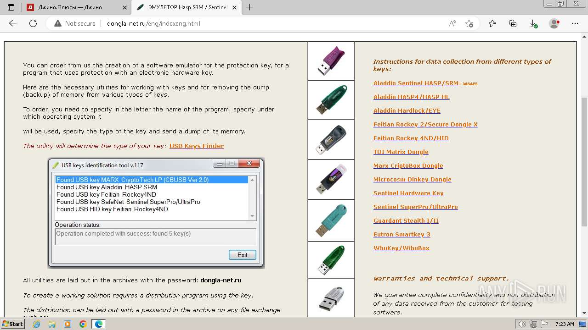Click the gray Rockey dongle image
This screenshot has height=330, width=588.
point(331,140)
